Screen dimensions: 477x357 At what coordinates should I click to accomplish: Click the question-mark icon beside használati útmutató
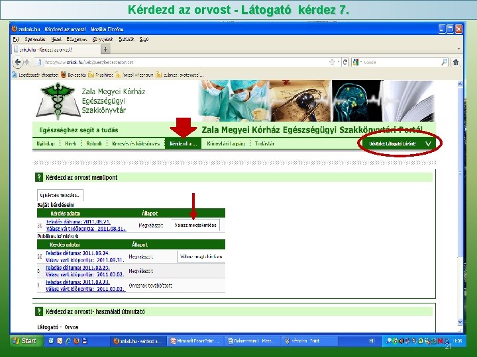coord(39,311)
